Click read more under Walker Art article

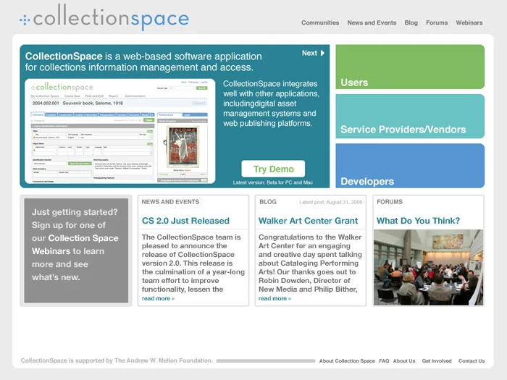coord(275,298)
